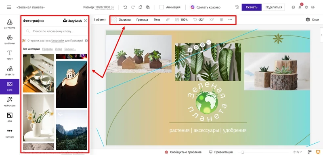Viewport: 323px width, 155px height.
Task: Open the Объекты section in the sidebar
Action: [10, 71]
